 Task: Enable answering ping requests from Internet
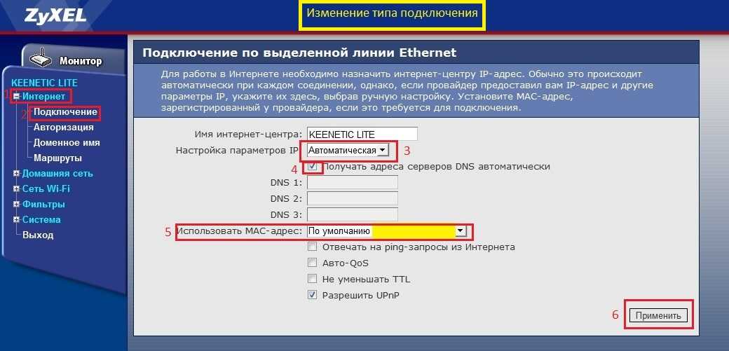click(x=313, y=247)
